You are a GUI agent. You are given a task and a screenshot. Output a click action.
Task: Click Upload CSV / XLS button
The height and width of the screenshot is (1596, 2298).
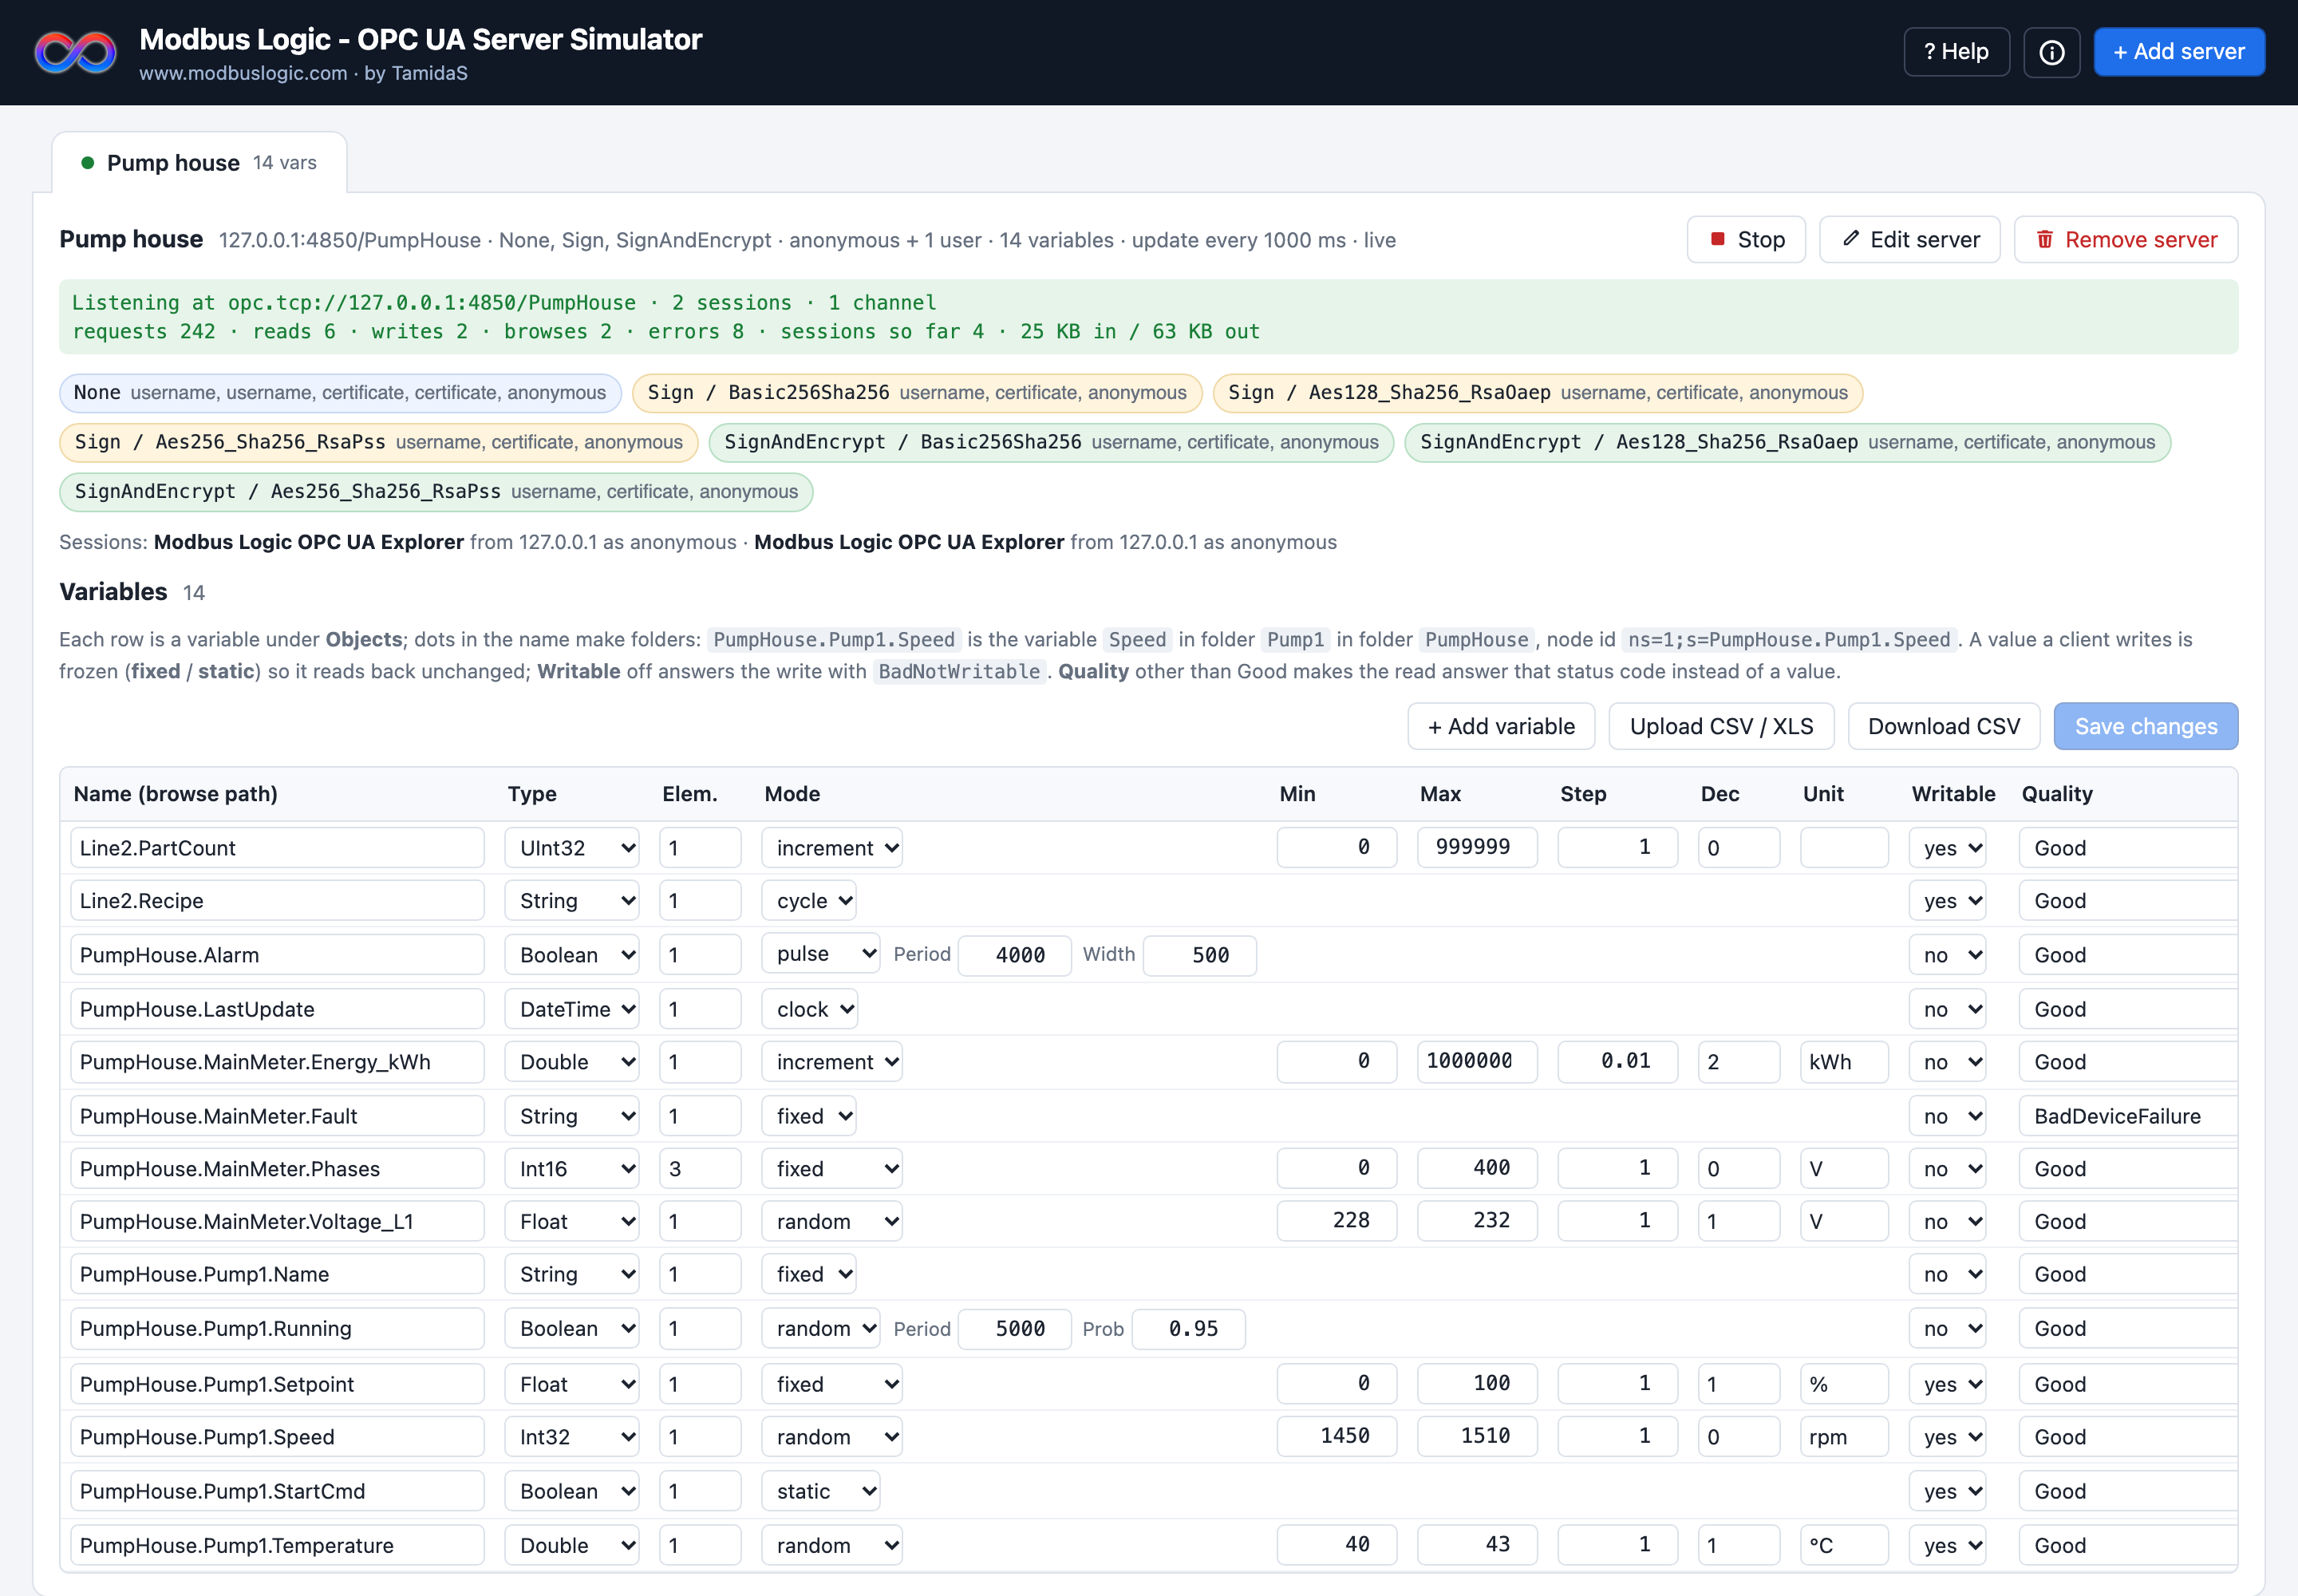[x=1721, y=727]
